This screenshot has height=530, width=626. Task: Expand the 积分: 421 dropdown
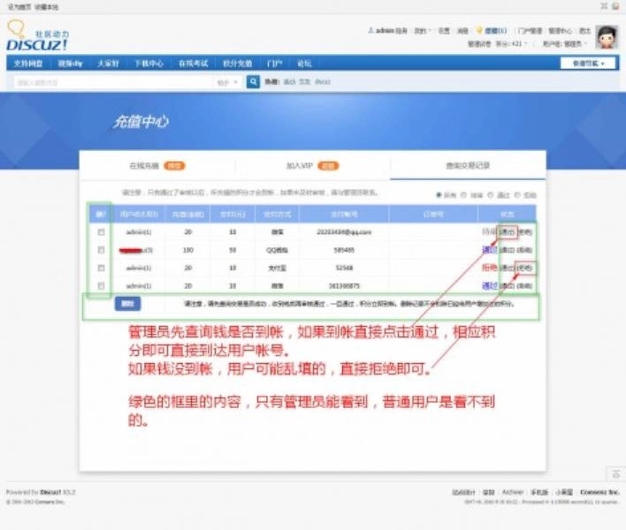pos(511,43)
